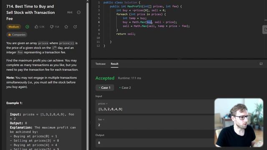Click the thumbs-up like icon
The image size is (267, 150).
(36, 27)
